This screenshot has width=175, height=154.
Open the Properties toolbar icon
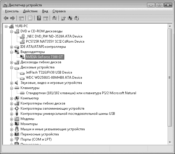point(30,18)
